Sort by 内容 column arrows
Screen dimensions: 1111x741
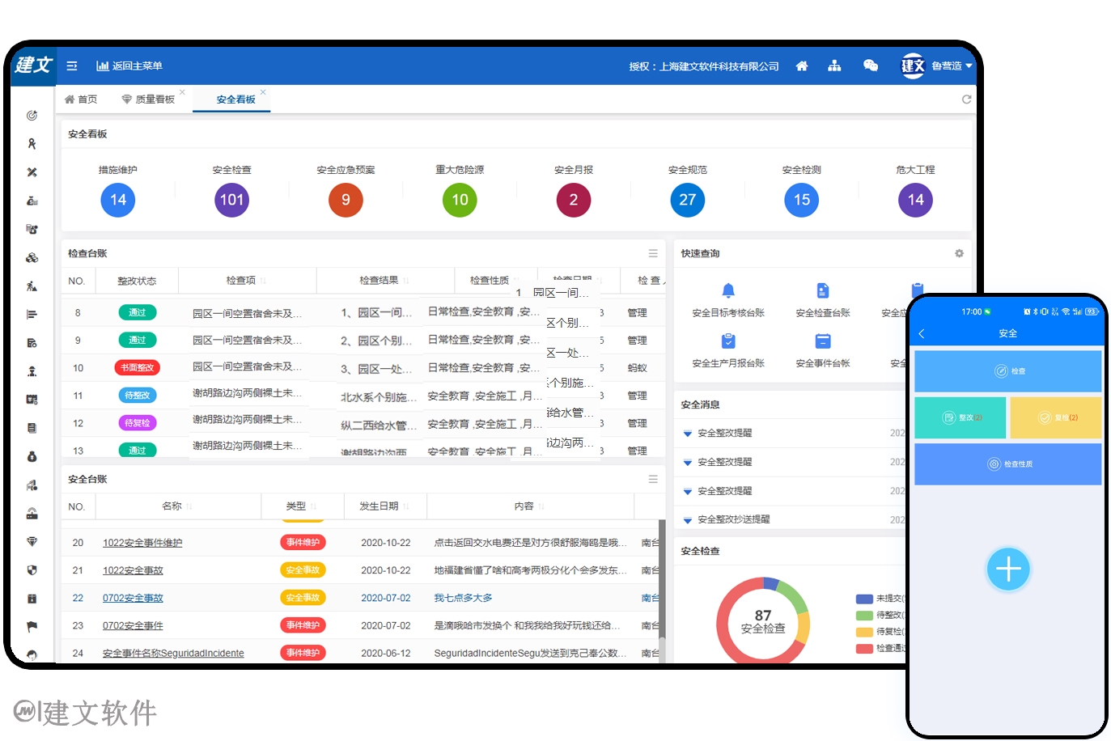pyautogui.click(x=541, y=506)
